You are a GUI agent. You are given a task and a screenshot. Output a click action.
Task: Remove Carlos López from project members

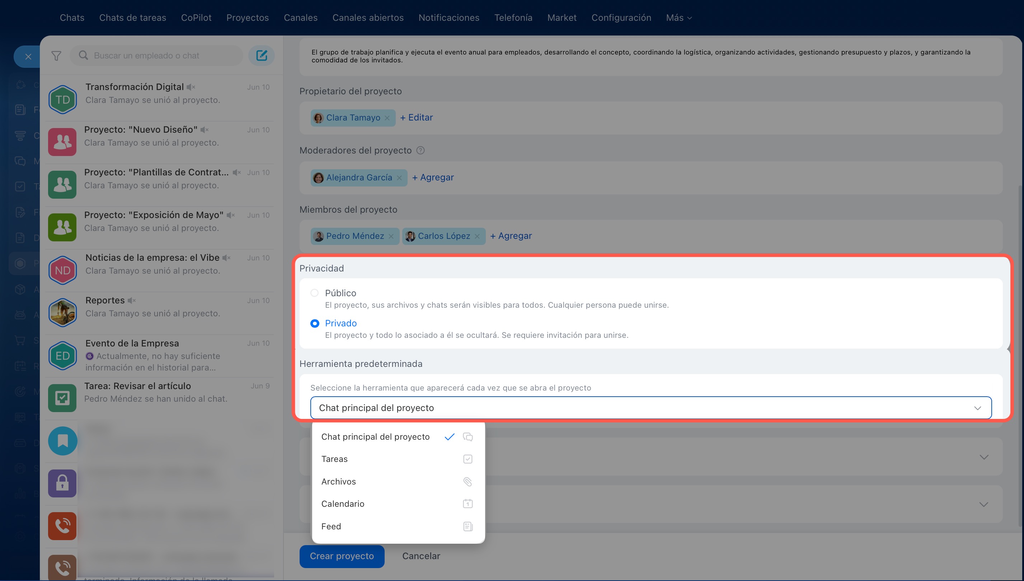pos(477,236)
